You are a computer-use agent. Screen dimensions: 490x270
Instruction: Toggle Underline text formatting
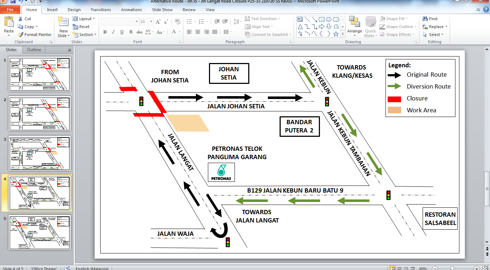click(x=122, y=32)
